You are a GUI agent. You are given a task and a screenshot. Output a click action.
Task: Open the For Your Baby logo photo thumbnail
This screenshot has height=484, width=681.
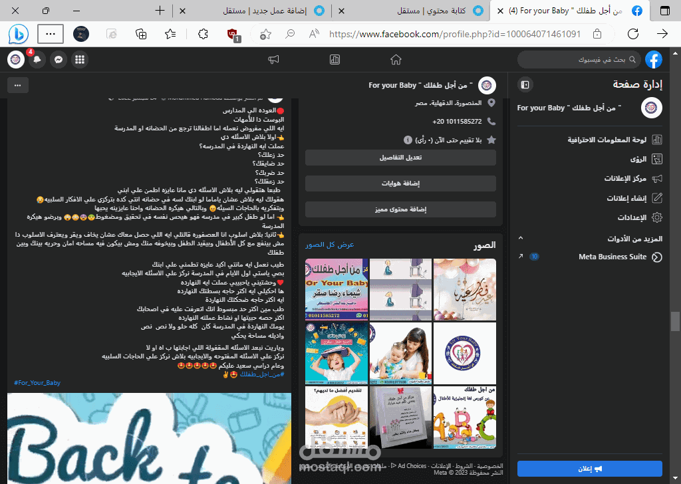click(x=465, y=353)
